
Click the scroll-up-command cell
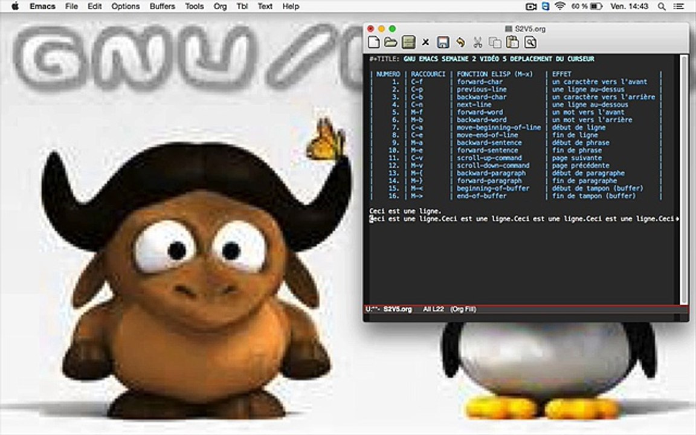(489, 158)
